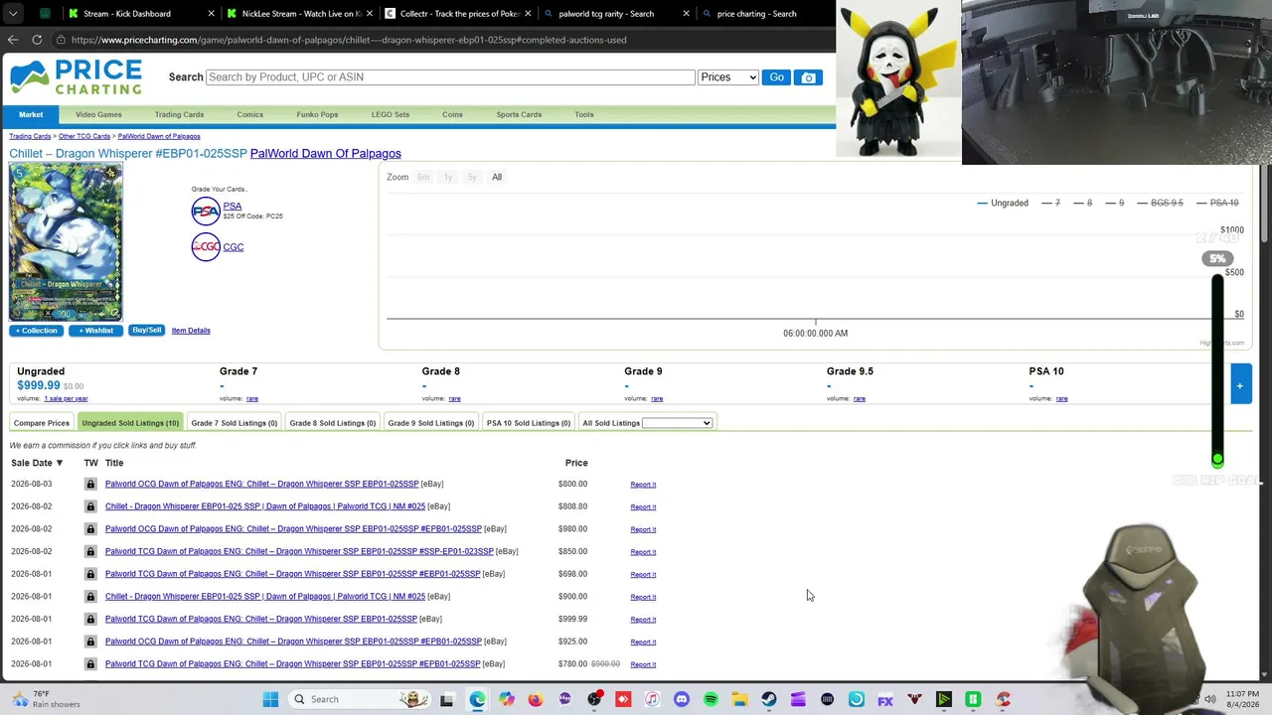Open the Funko Pops menu
Image resolution: width=1272 pixels, height=715 pixels.
coord(317,114)
